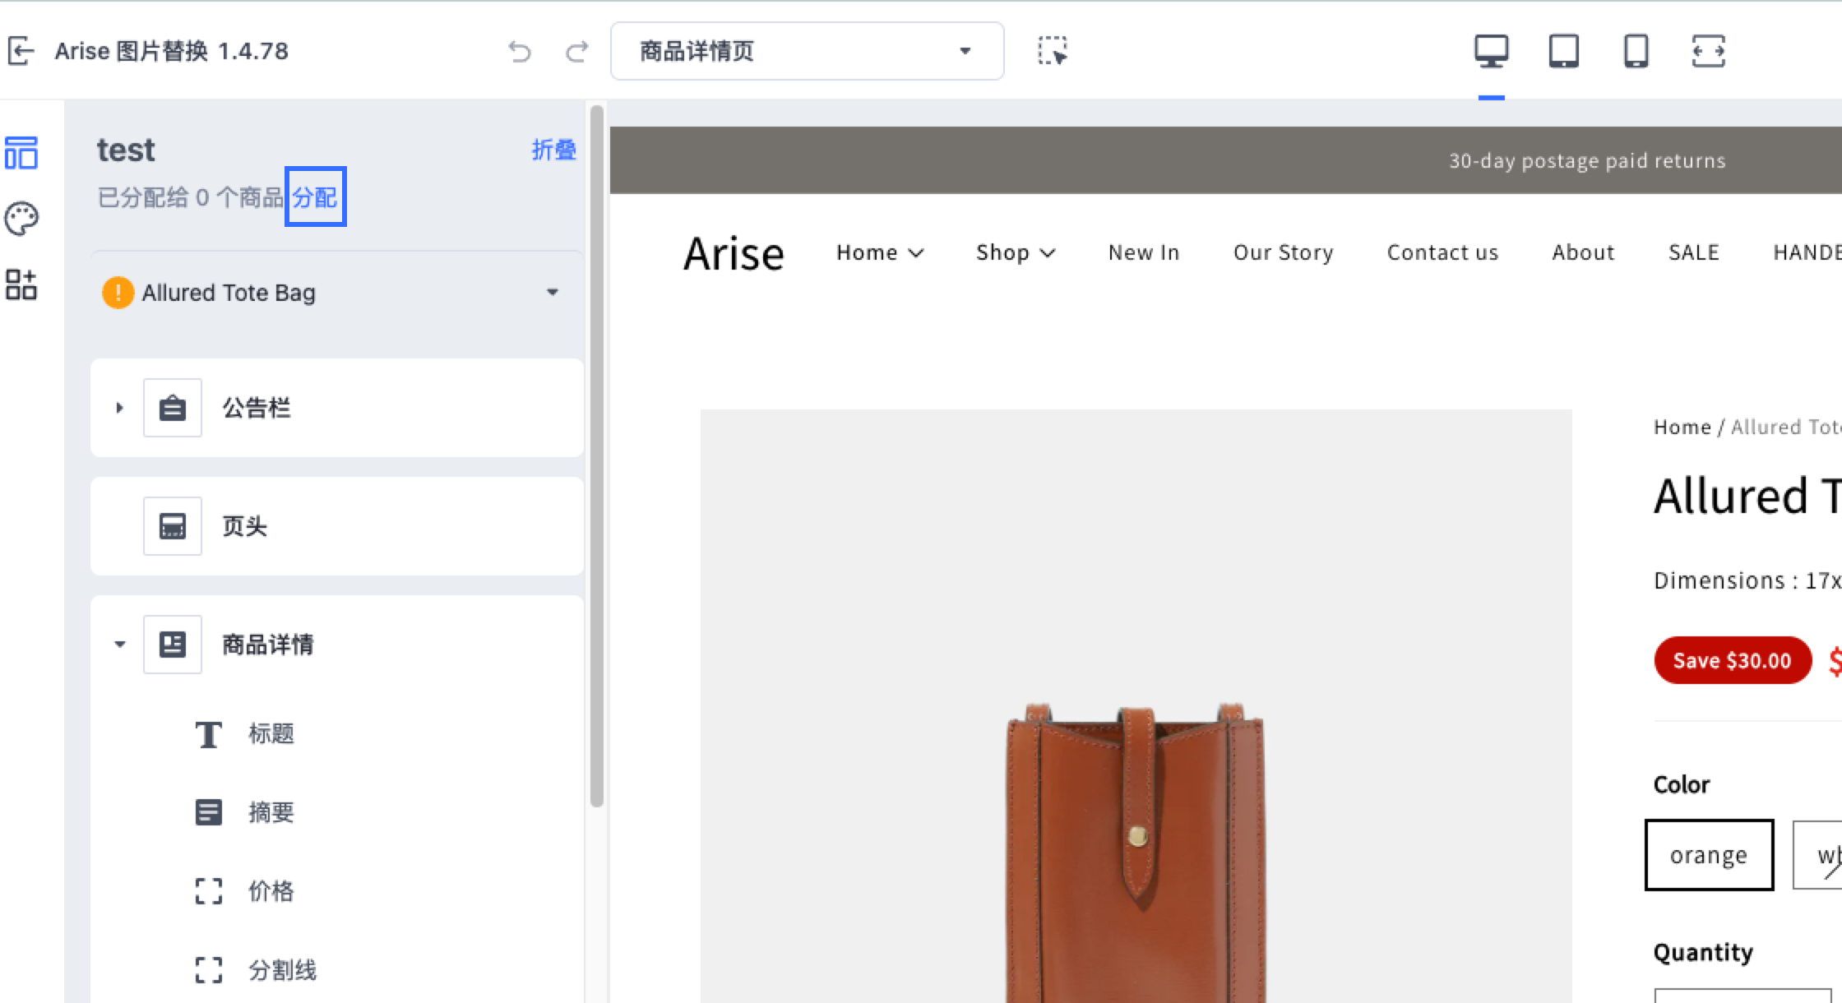Click the 标题 T icon
This screenshot has width=1842, height=1003.
[x=209, y=734]
